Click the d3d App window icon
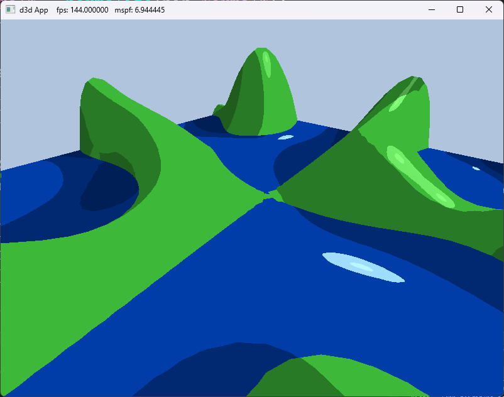504x397 pixels. (x=10, y=9)
